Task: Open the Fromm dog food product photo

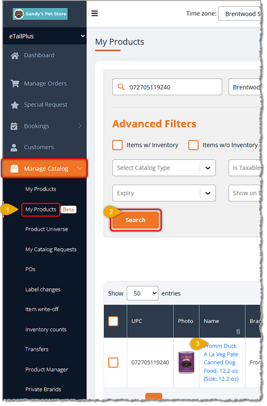Action: 186,362
